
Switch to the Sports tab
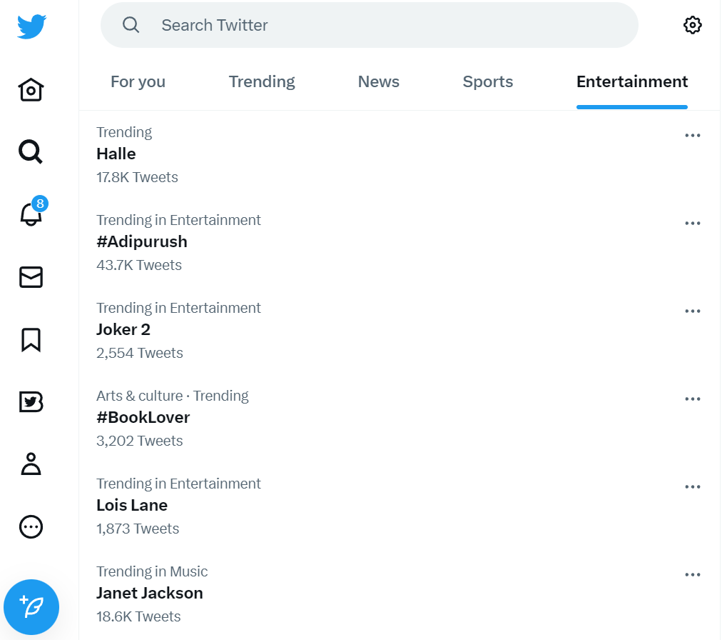click(x=487, y=81)
